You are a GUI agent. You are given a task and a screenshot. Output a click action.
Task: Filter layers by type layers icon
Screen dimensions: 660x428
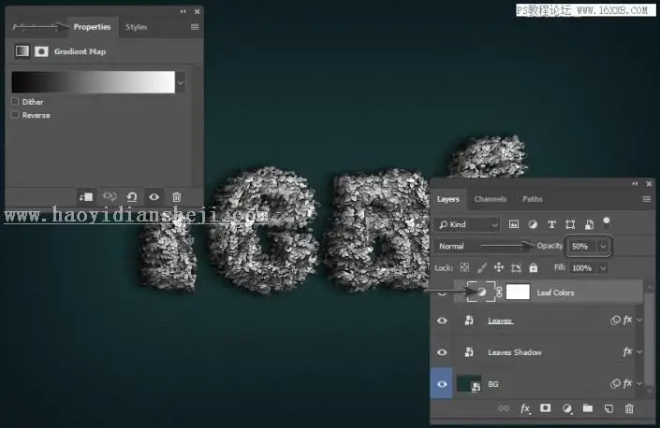point(551,224)
